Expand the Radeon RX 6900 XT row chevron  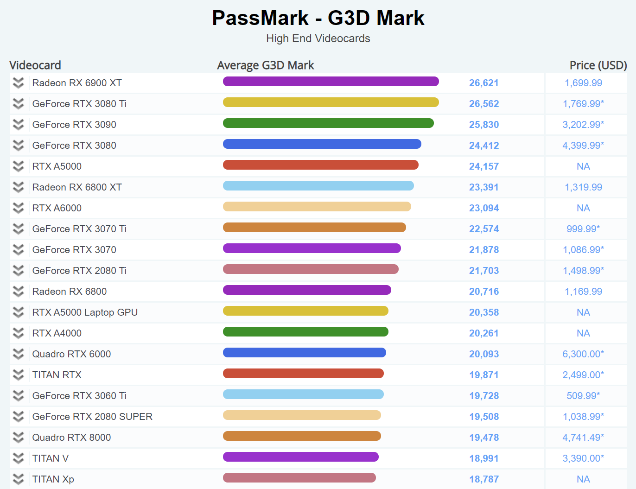[19, 83]
